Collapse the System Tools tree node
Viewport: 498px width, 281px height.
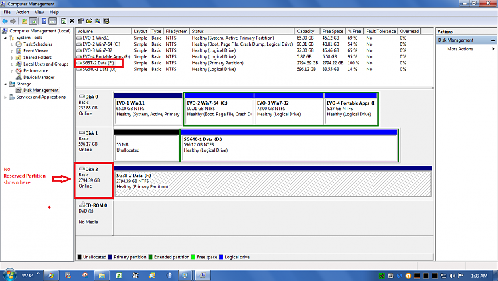5,38
